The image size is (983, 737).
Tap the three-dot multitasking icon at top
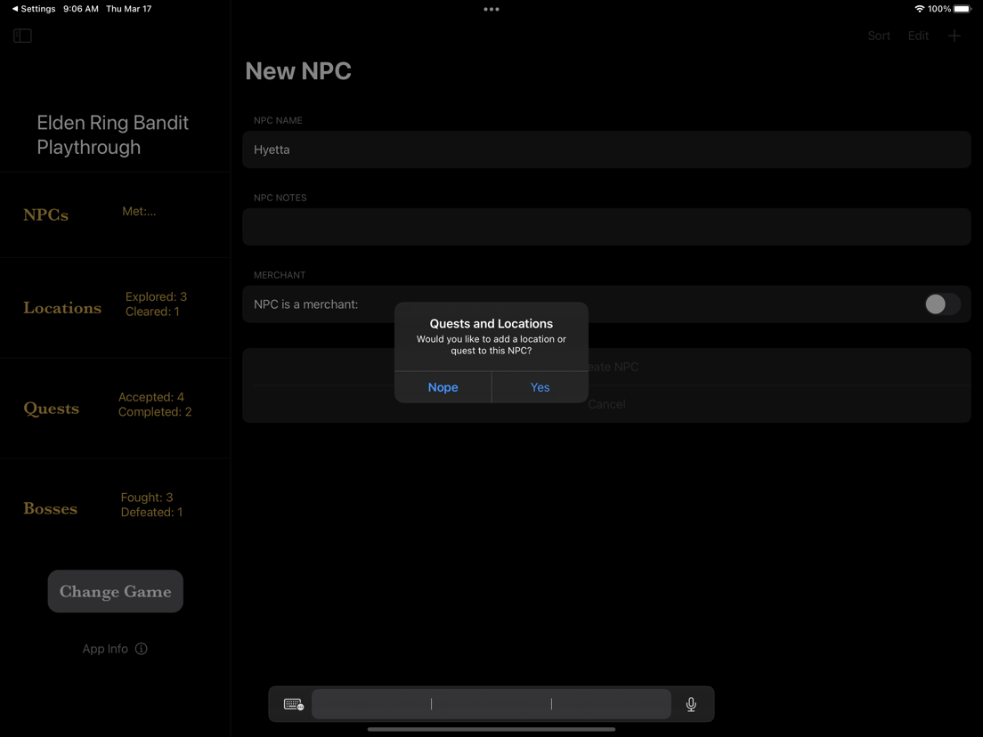(x=491, y=10)
